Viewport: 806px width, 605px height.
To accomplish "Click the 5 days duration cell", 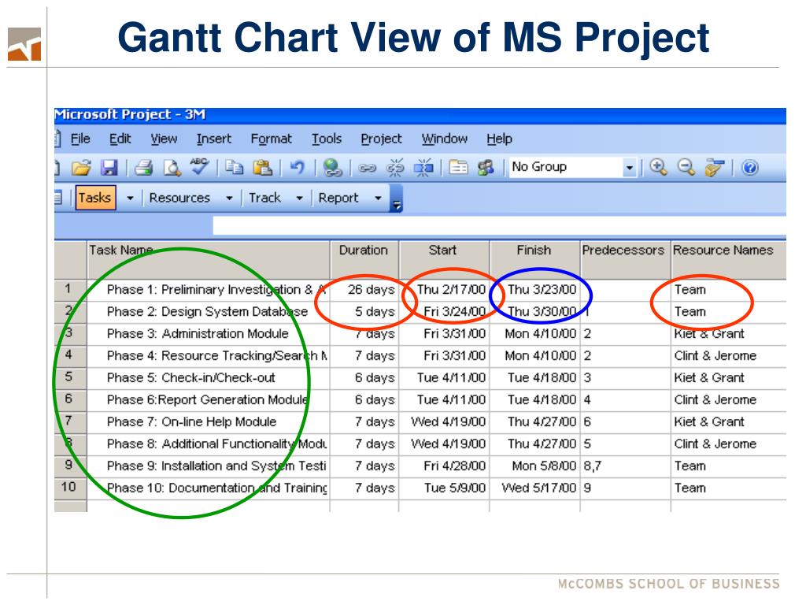I will click(364, 312).
